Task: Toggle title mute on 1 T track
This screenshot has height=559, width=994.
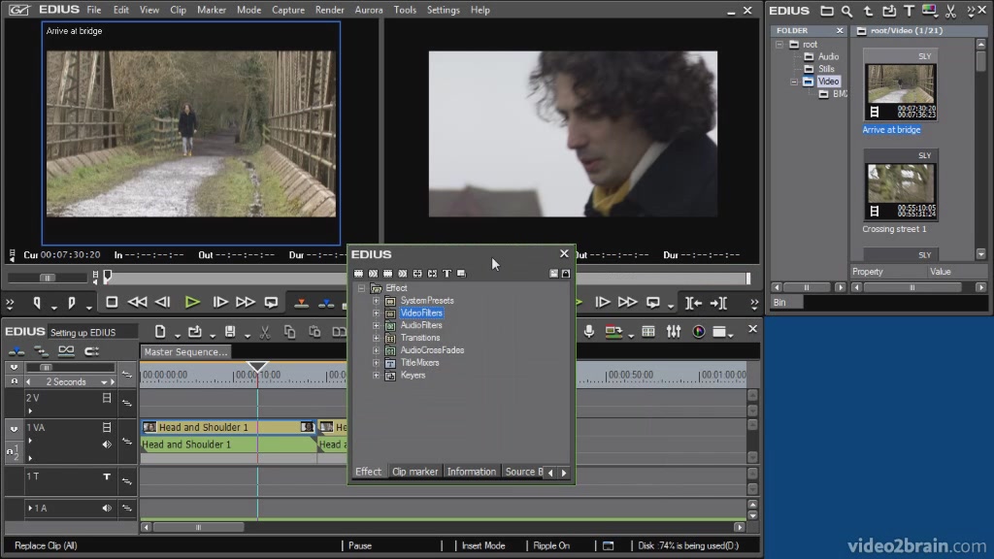Action: click(107, 477)
